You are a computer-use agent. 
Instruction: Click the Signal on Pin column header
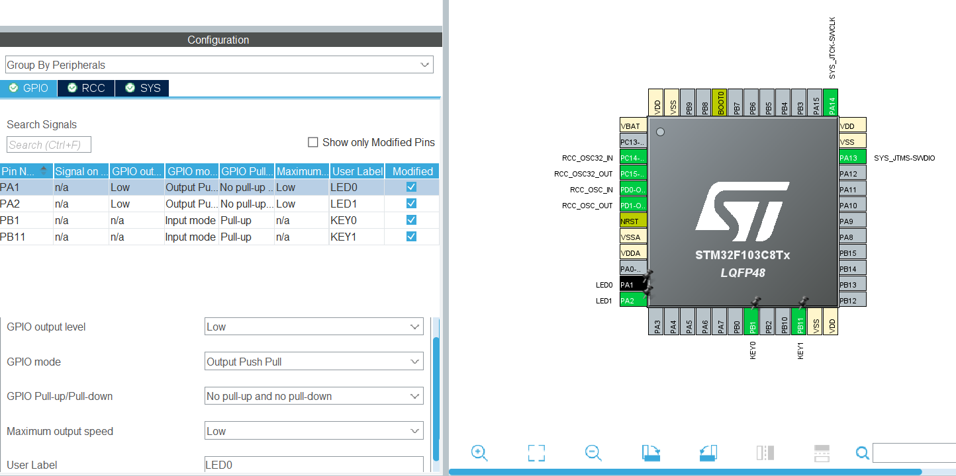[x=81, y=171]
